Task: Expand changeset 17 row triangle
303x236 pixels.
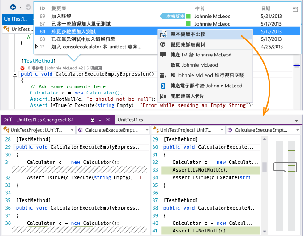Action: 37,47
